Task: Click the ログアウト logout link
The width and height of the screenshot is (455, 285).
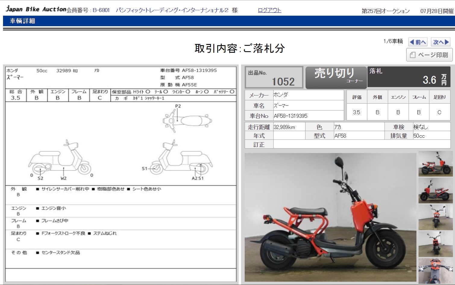Action: [269, 10]
